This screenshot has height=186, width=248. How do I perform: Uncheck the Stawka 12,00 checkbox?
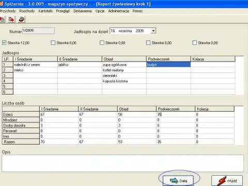pos(4,42)
